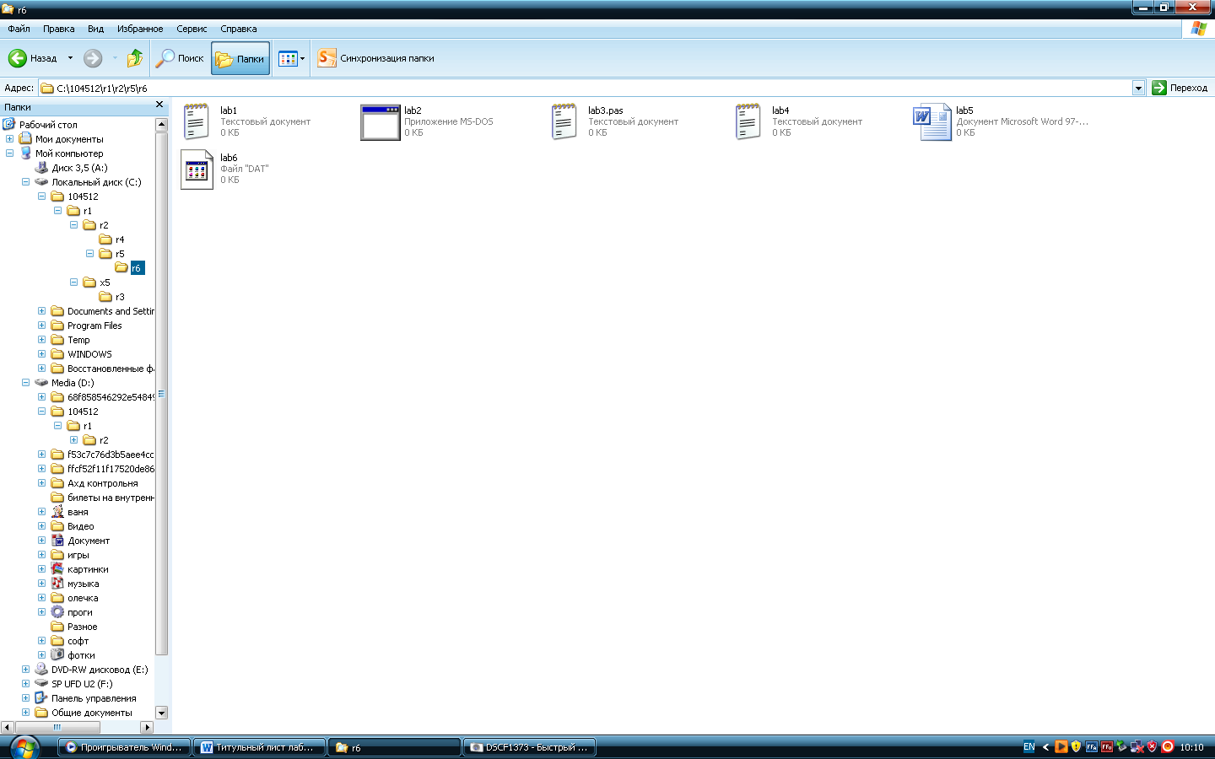Viewport: 1215px width, 759px height.
Task: Collapse Локальный диск (C:) node
Action: (x=25, y=182)
